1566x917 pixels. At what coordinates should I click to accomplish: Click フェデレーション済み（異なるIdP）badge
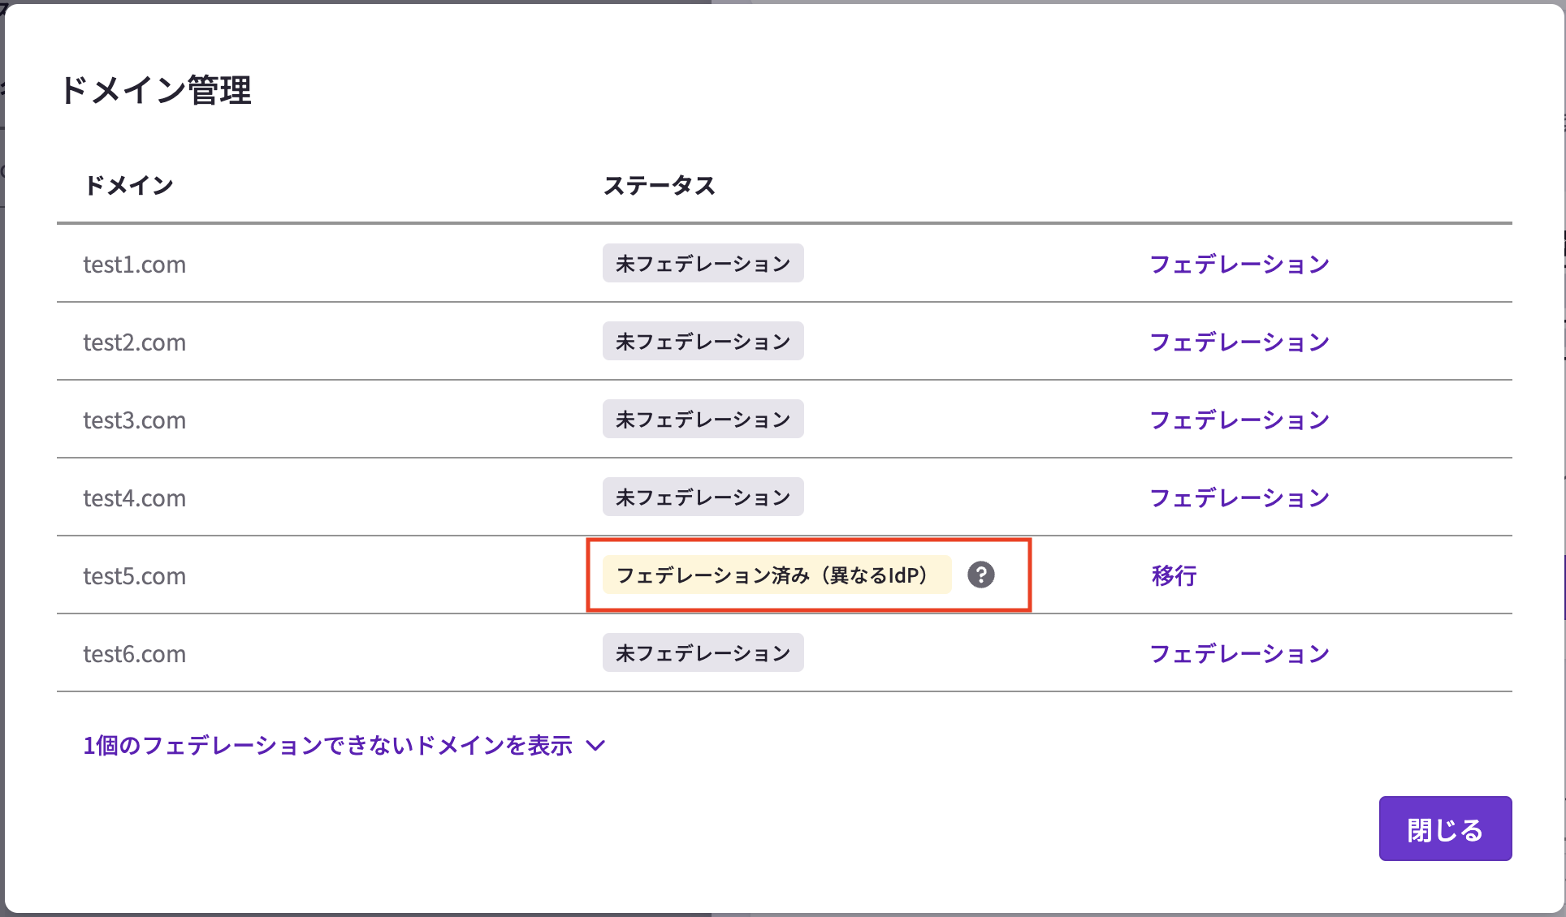(x=777, y=575)
